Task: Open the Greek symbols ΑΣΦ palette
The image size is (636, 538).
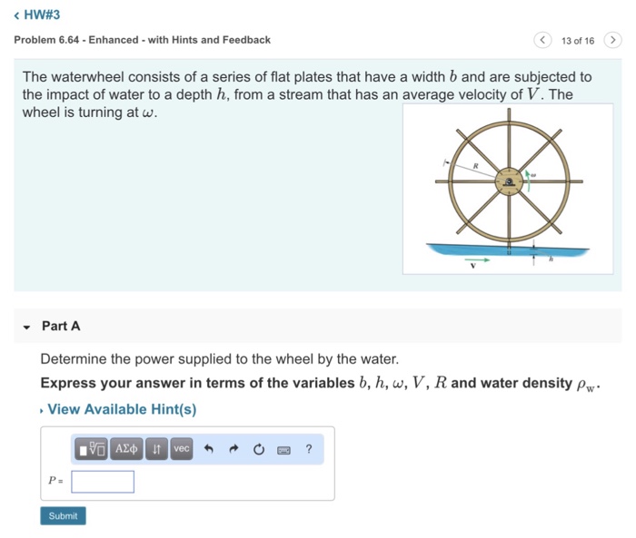Action: click(x=126, y=449)
